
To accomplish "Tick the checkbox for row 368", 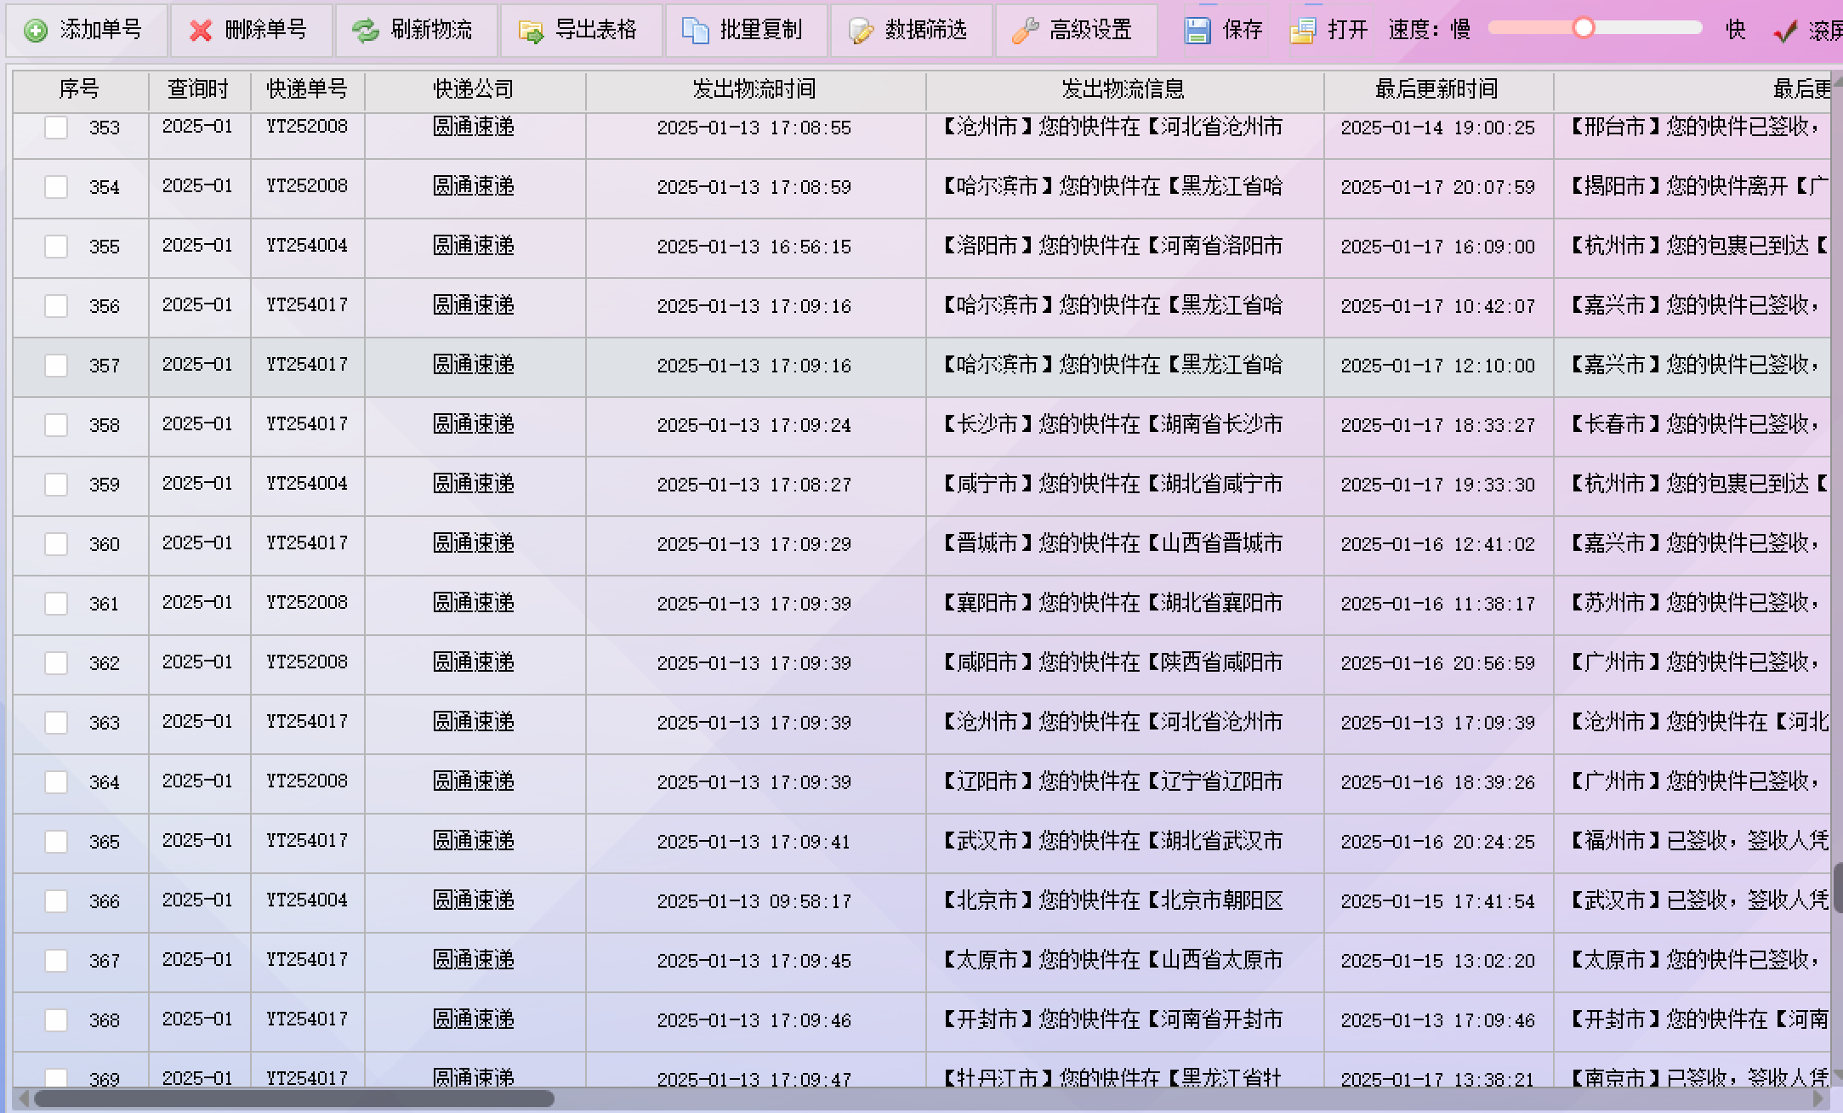I will click(56, 1020).
